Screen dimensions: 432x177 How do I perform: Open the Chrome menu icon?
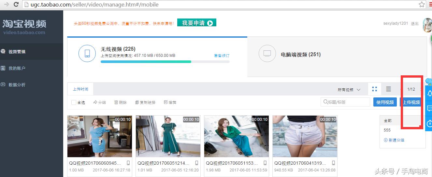[x=430, y=5]
